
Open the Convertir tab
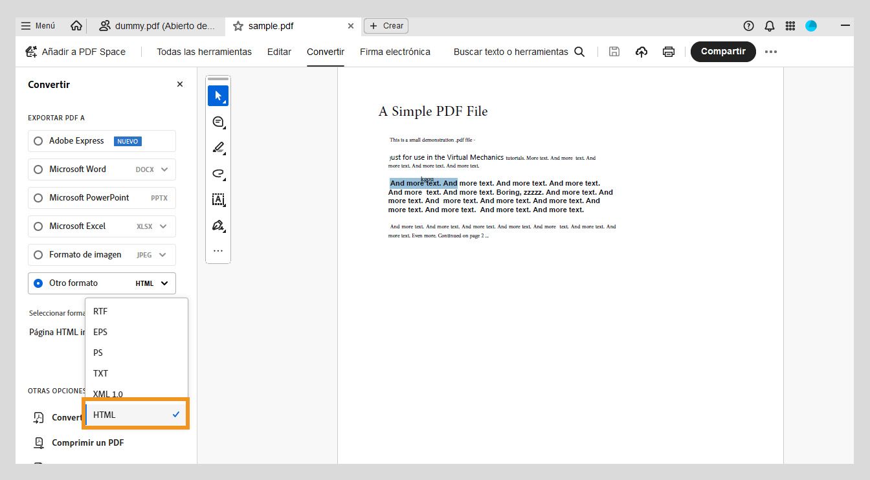click(326, 52)
